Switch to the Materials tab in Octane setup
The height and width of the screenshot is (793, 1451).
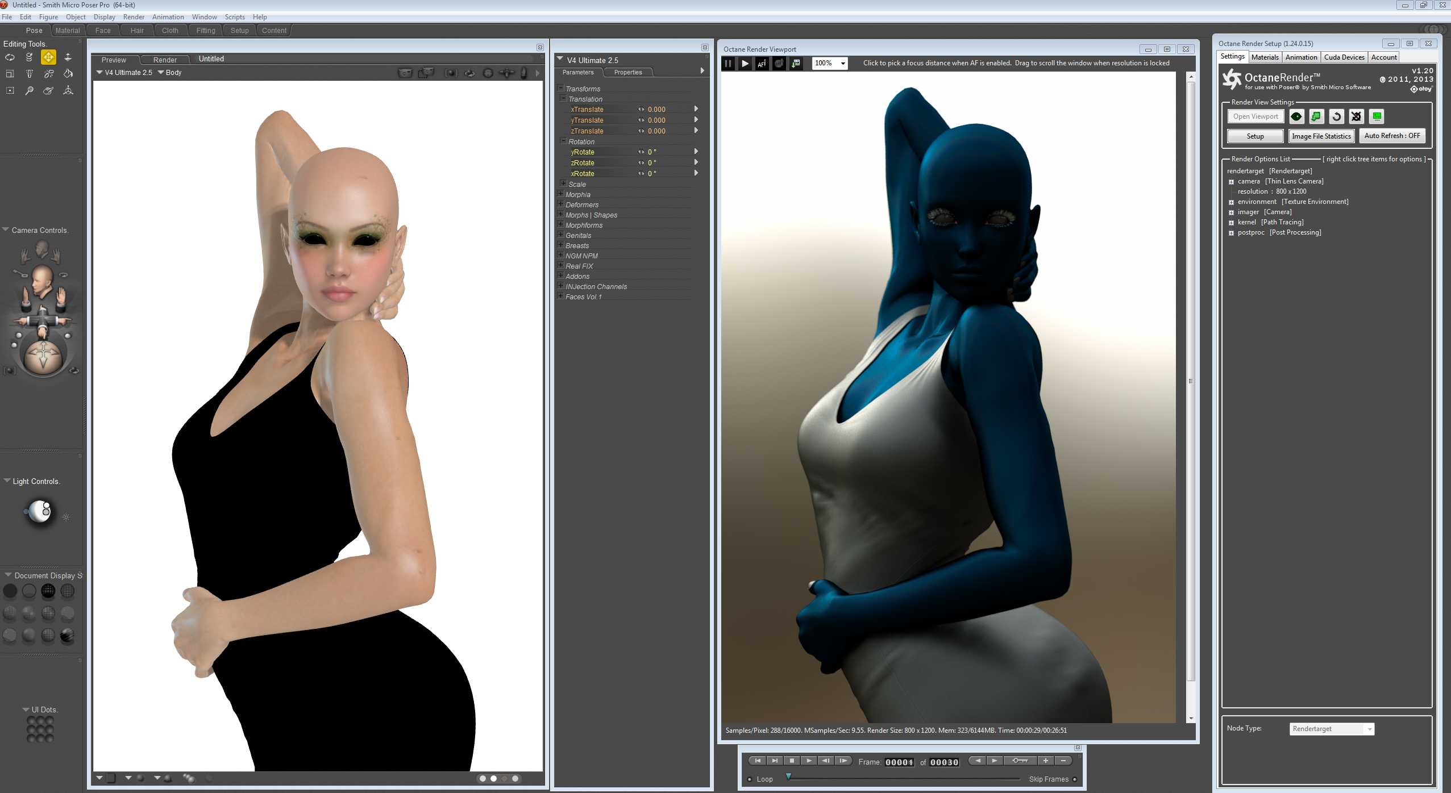[1265, 57]
